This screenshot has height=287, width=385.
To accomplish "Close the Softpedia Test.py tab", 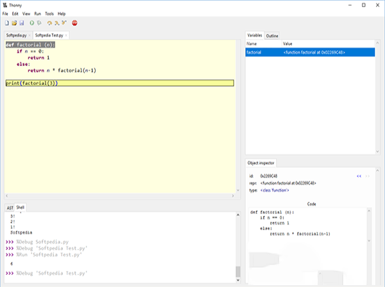I will pos(66,35).
